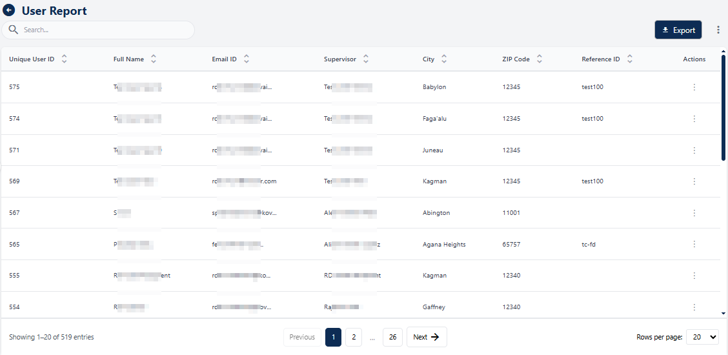
Task: Click the Showing 1–20 of 519 entries text
Action: [52, 338]
